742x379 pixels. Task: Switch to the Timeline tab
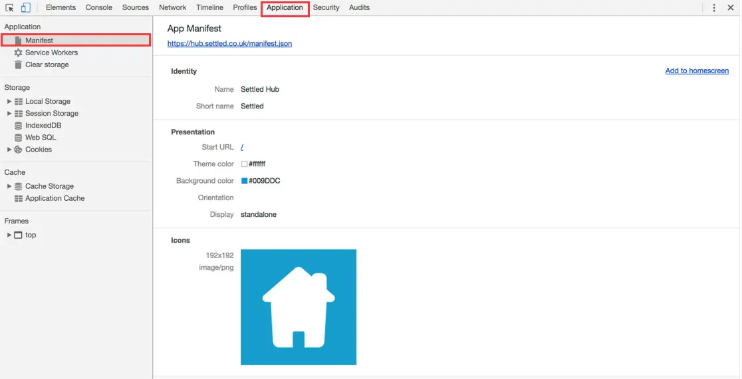(209, 7)
